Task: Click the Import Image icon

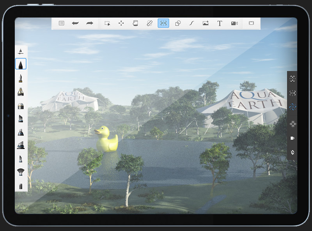Action: click(206, 23)
